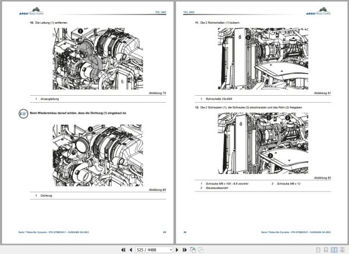Click legend entry 'Schraube M6 x 12'
The image size is (349, 254).
(289, 184)
